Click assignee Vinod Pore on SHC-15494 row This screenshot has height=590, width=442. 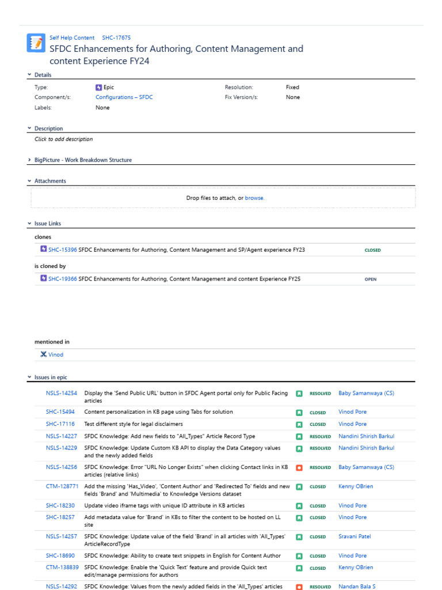[x=352, y=411]
